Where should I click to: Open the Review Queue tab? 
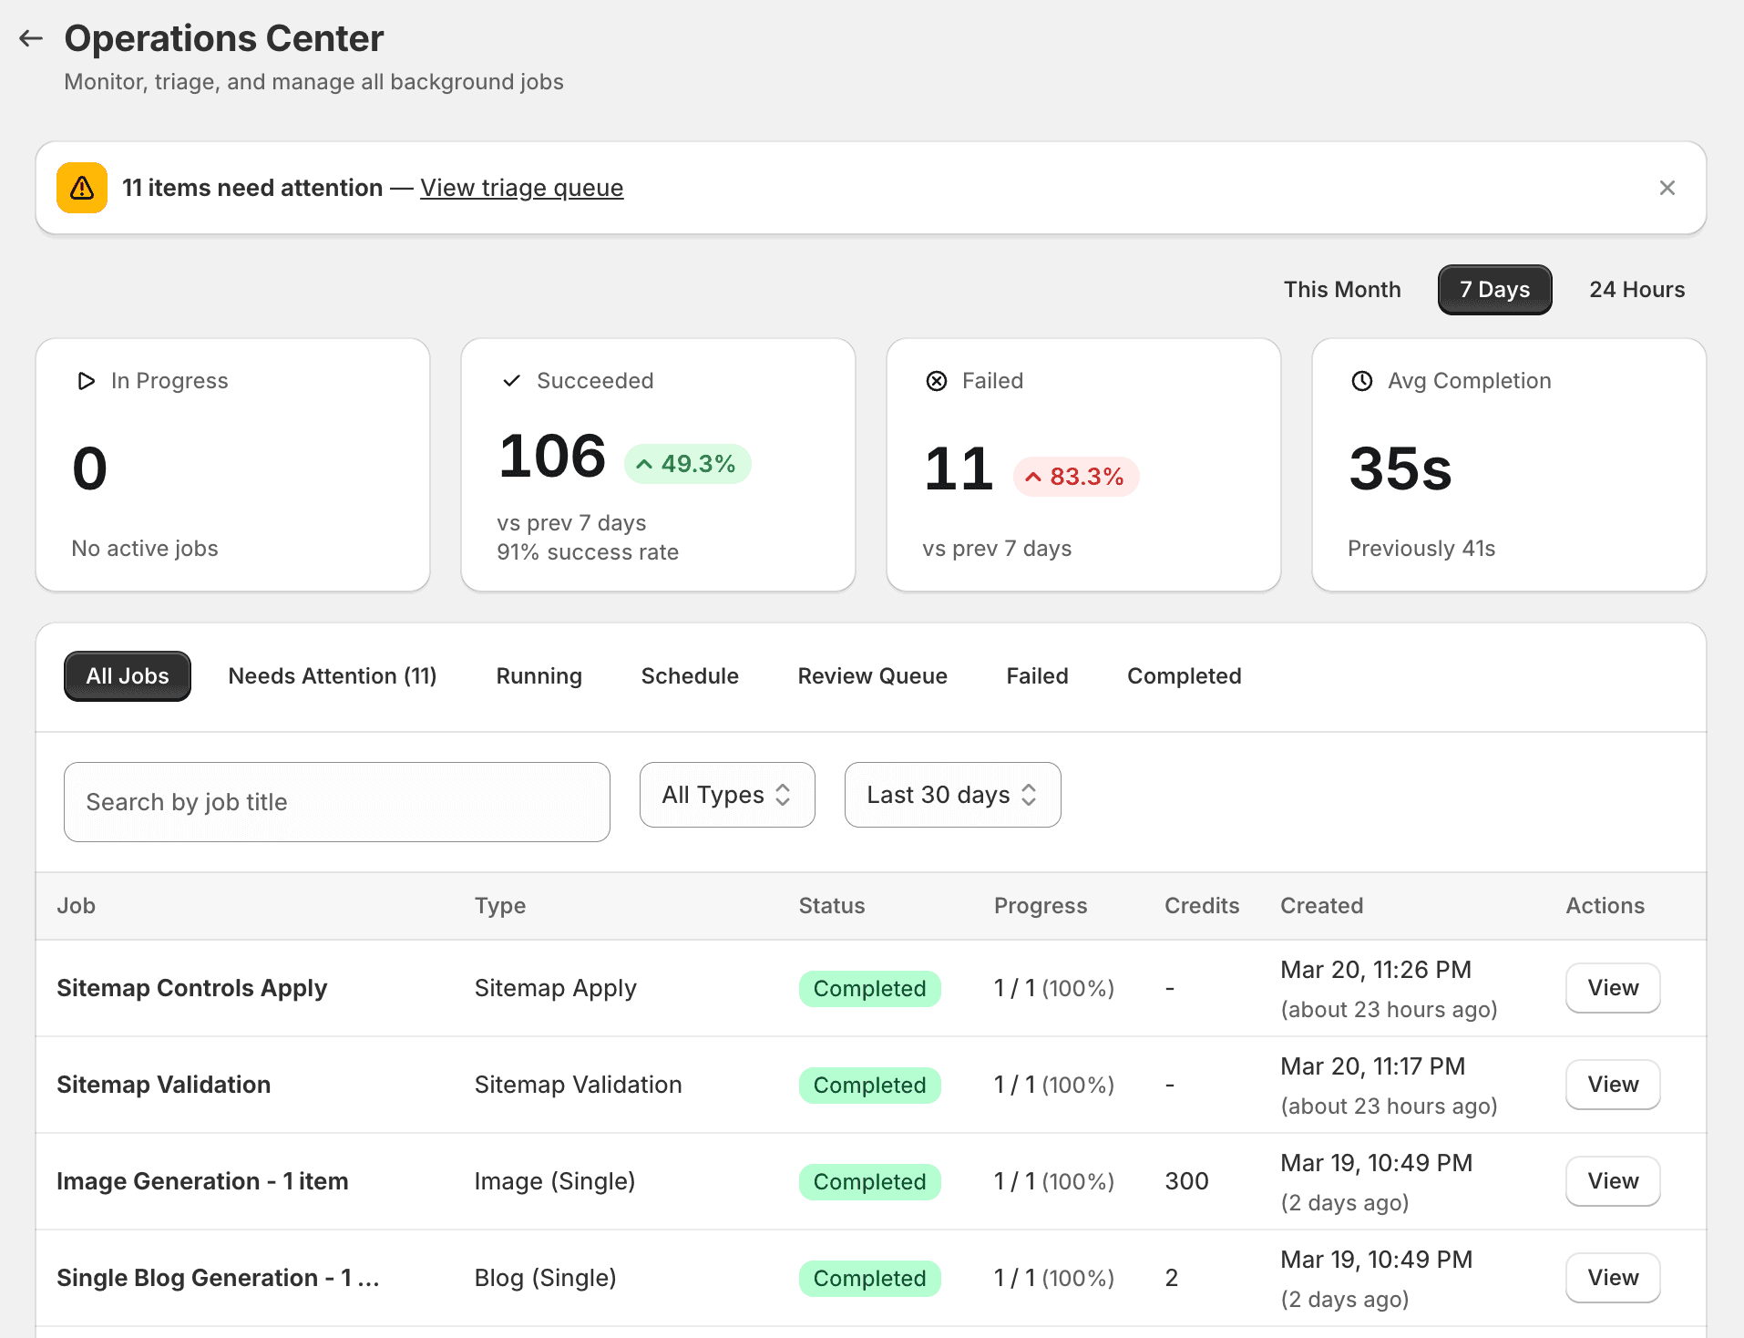[872, 675]
